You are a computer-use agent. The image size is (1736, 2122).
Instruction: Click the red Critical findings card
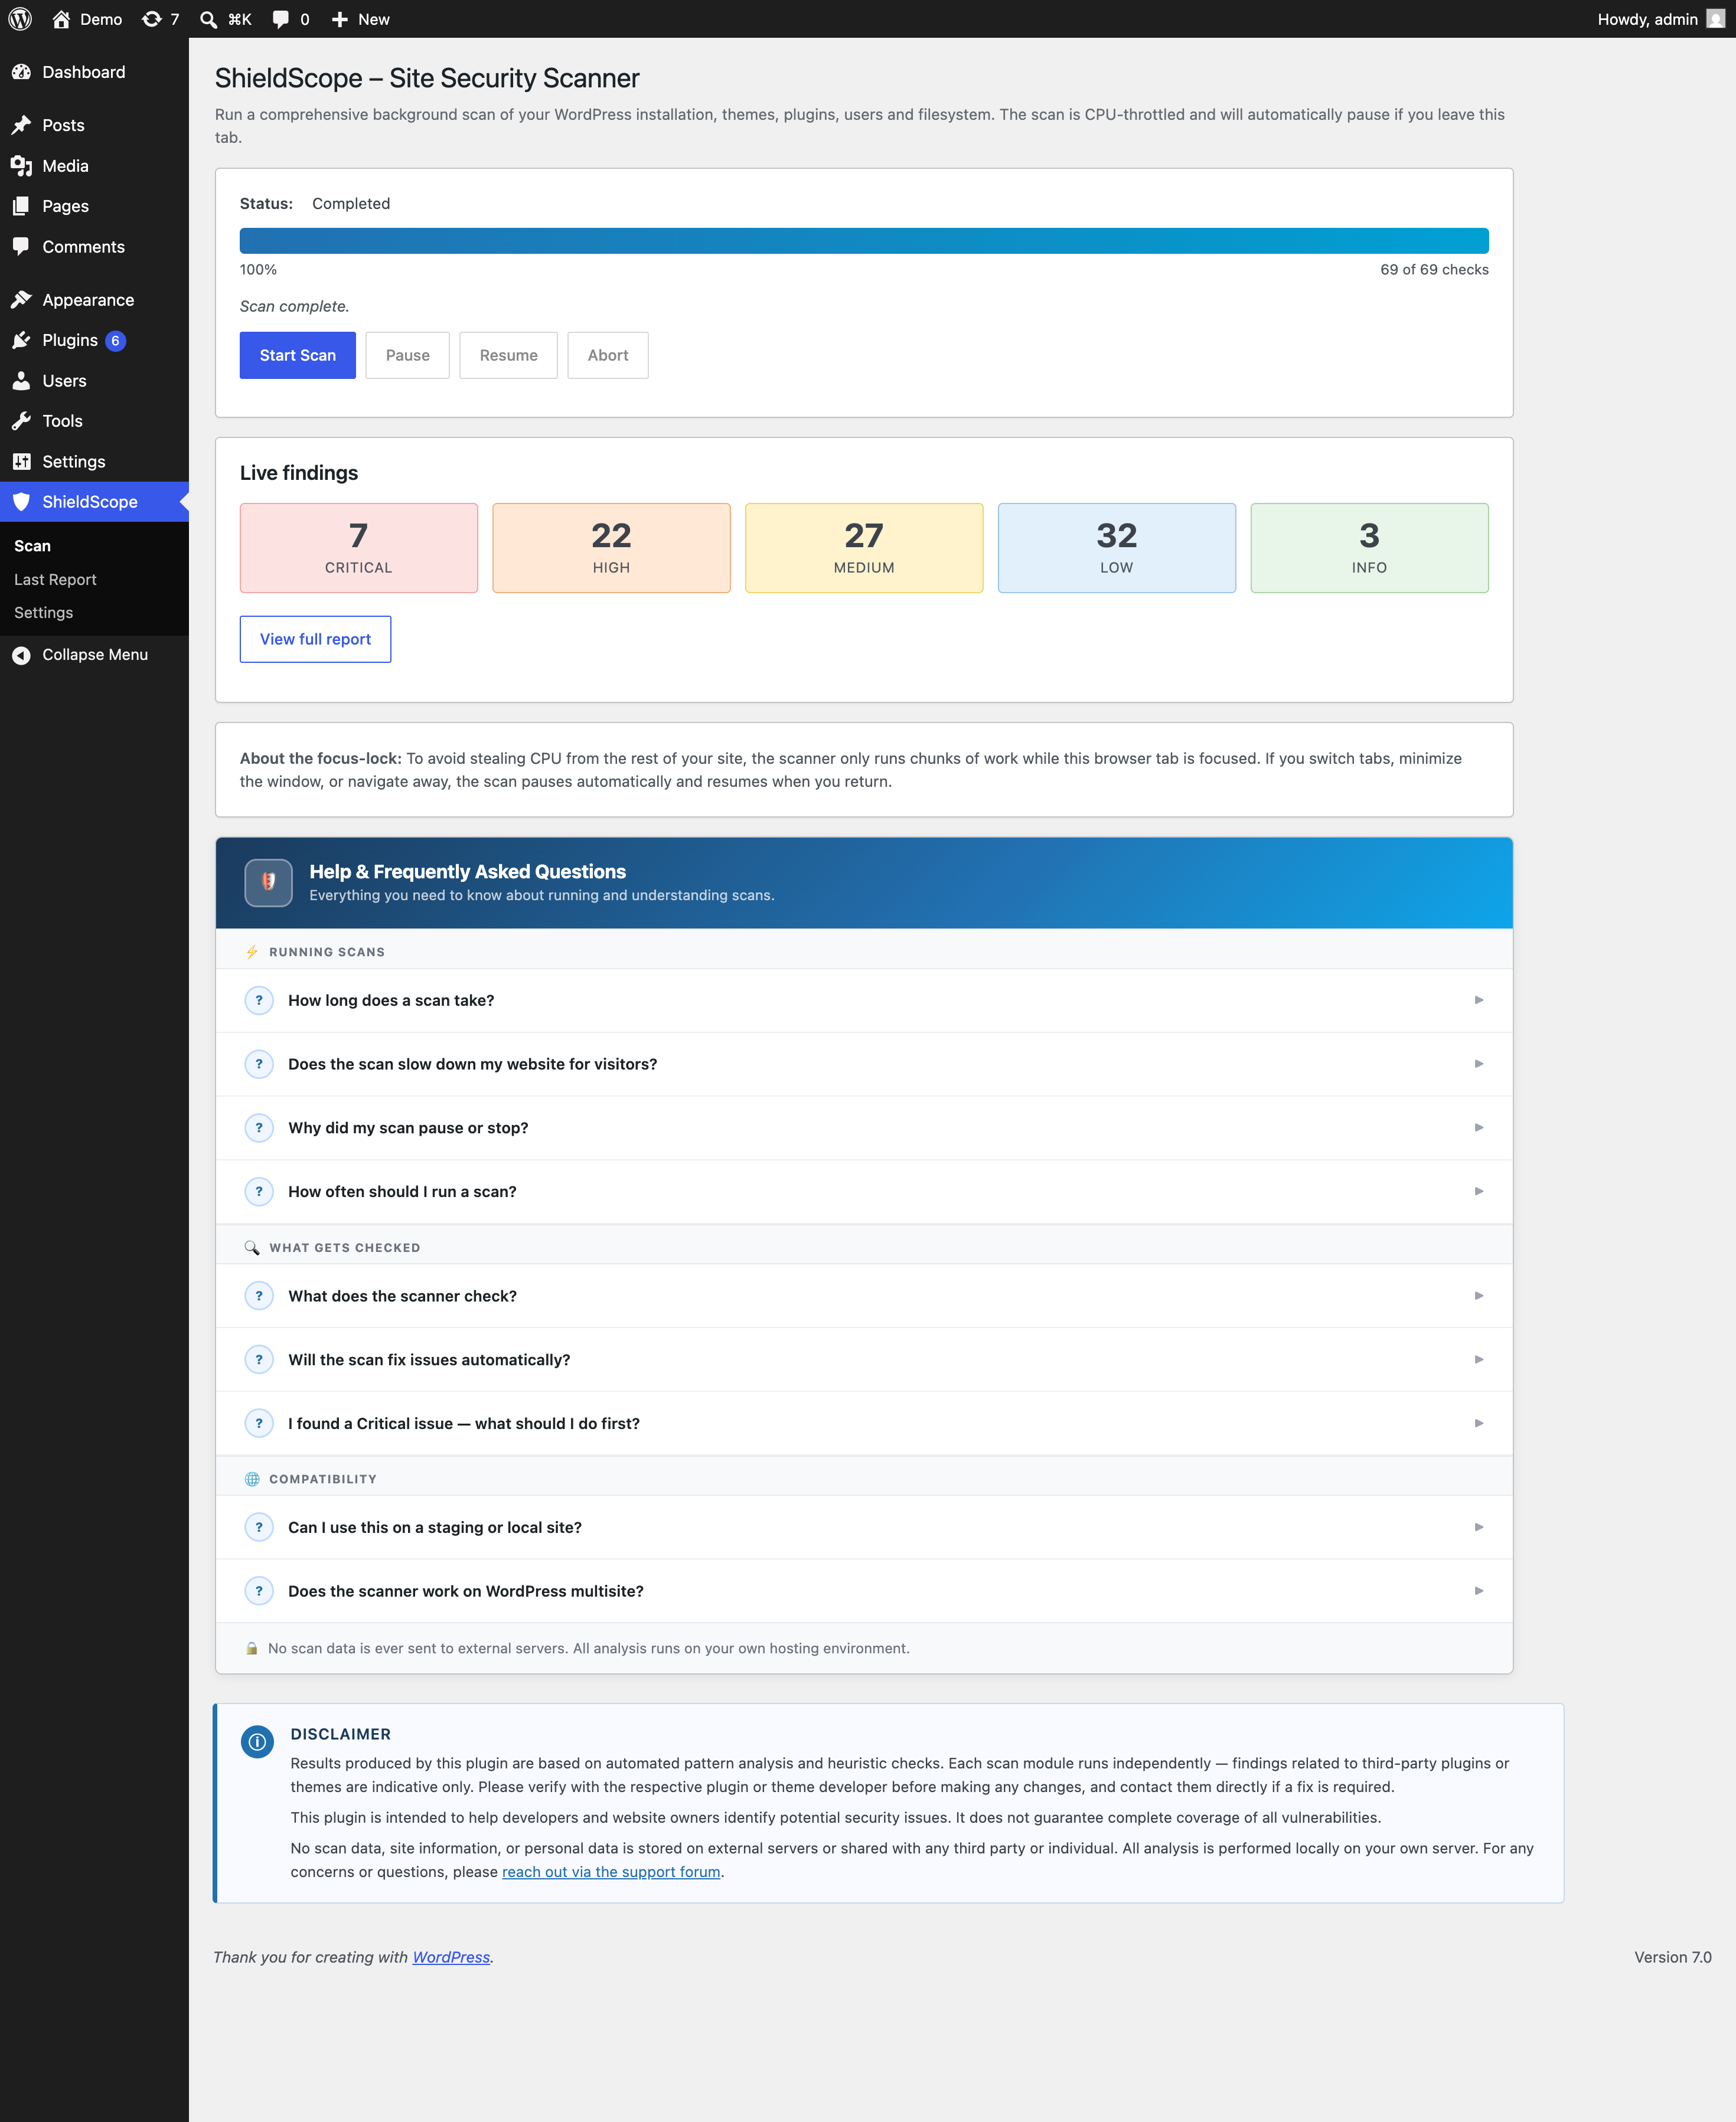click(x=359, y=548)
